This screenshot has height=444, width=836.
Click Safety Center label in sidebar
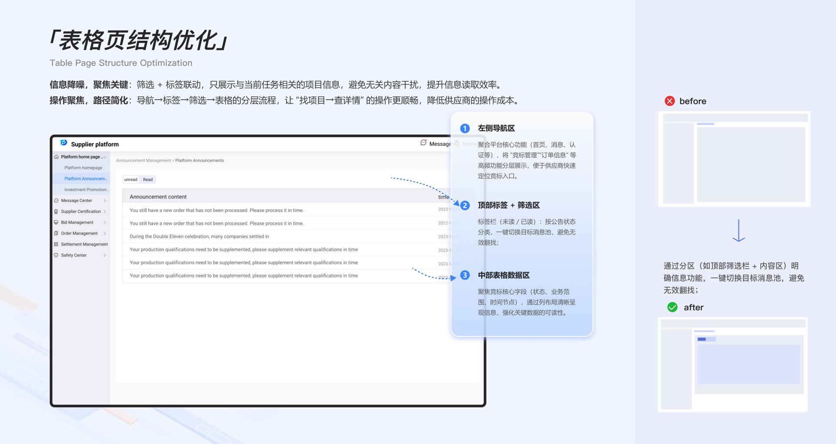(74, 255)
